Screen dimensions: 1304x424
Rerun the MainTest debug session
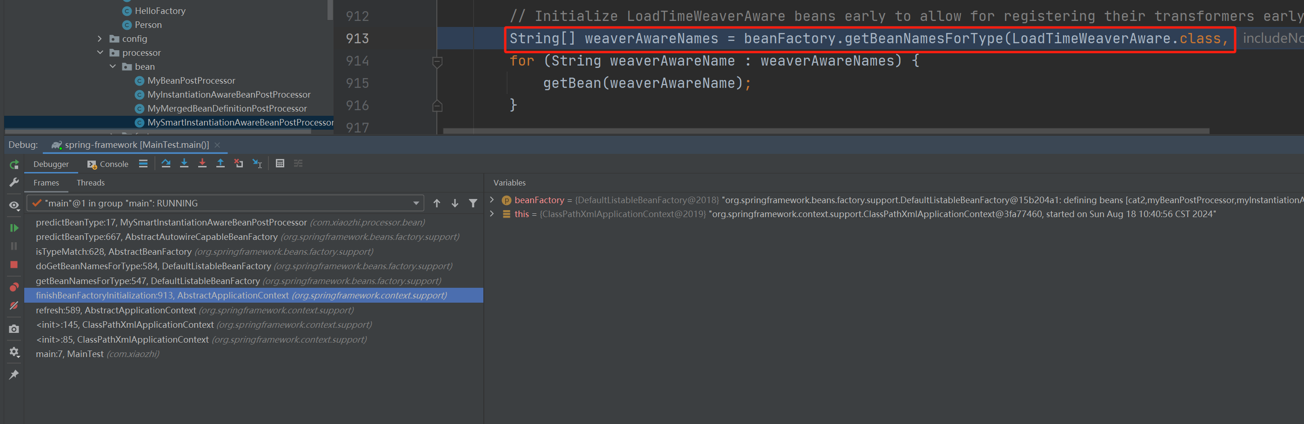(x=14, y=165)
